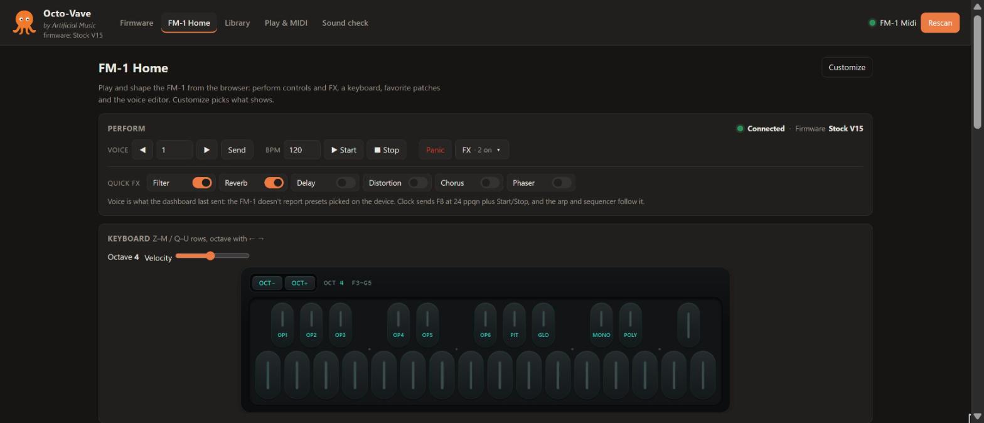Focus the BPM input field

(302, 150)
